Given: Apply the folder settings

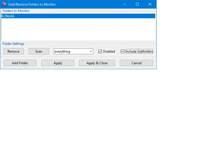Looking at the screenshot, I should pyautogui.click(x=58, y=63).
